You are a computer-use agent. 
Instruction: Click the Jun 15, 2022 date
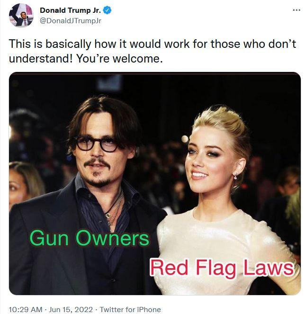point(71,309)
